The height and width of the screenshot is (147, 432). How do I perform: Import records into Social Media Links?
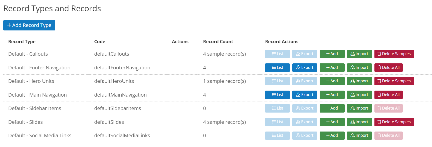point(359,135)
